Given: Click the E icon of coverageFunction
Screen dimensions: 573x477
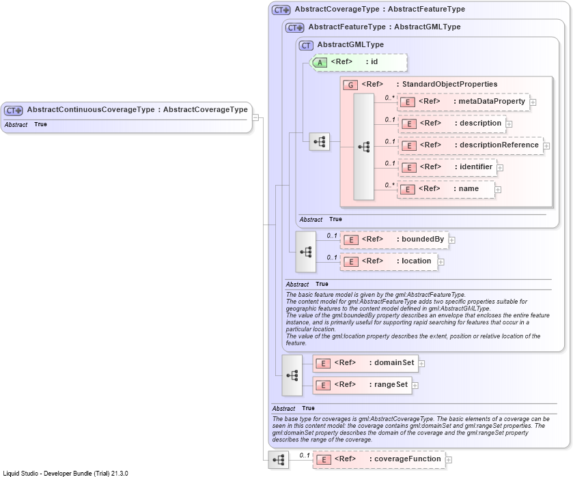Looking at the screenshot, I should [324, 460].
